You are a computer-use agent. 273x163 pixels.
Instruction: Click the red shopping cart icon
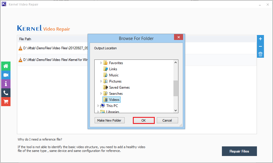click(6, 102)
